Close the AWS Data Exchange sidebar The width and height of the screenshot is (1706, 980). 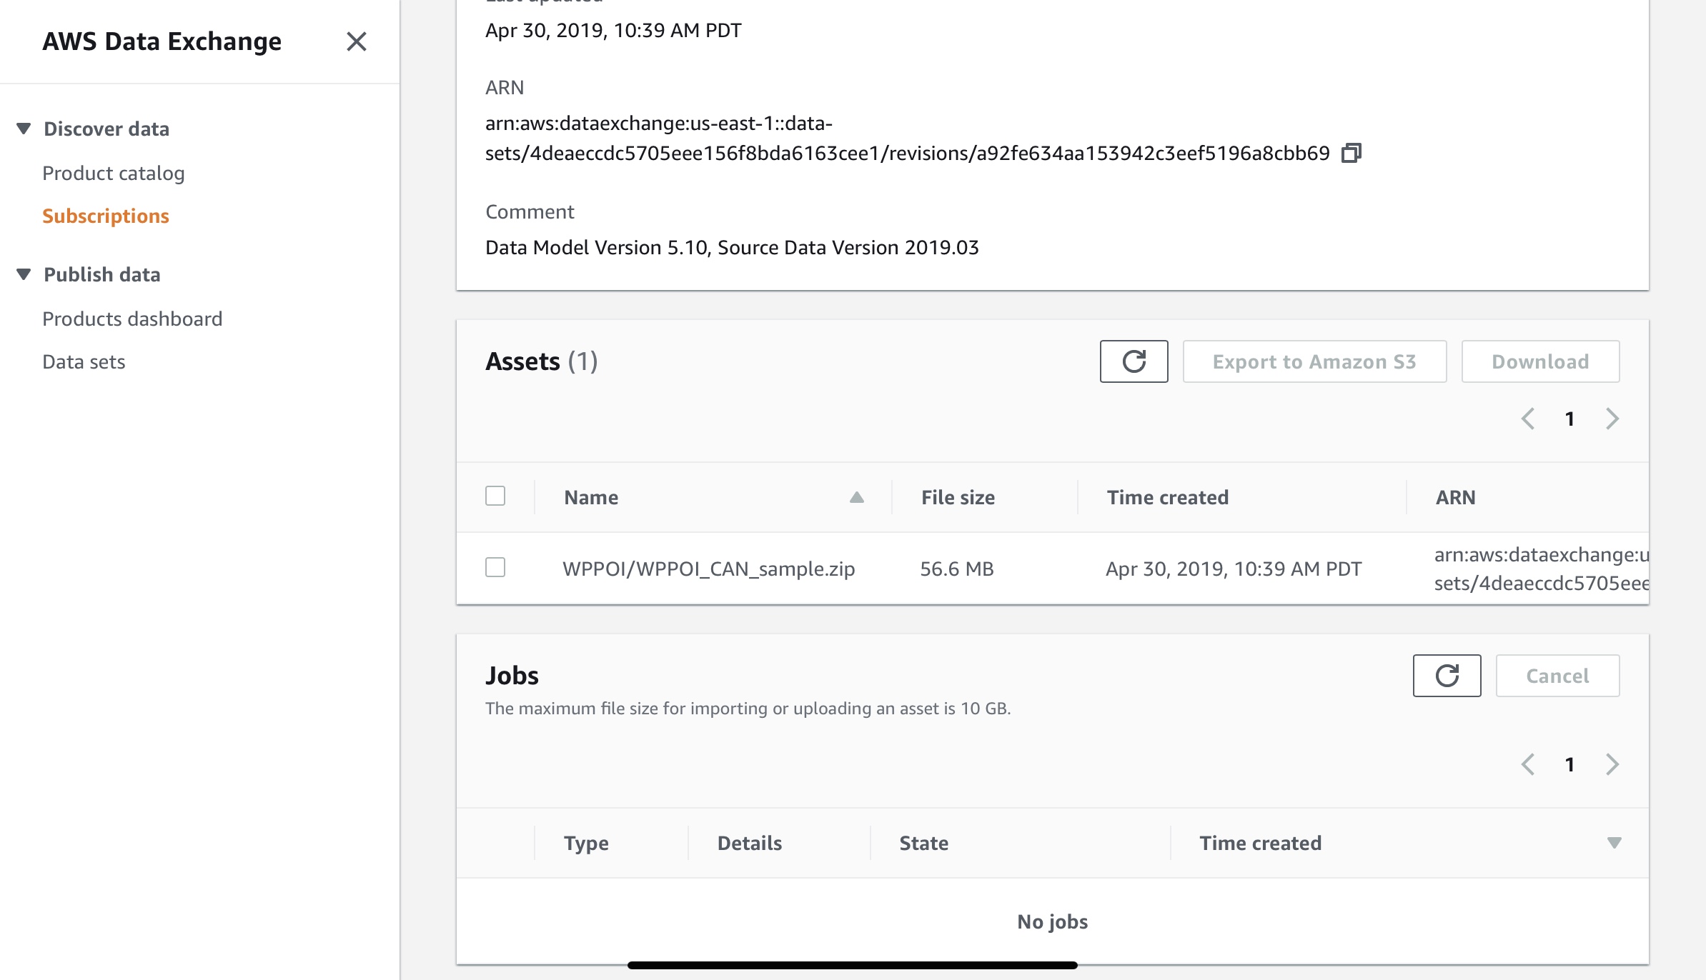(x=357, y=41)
